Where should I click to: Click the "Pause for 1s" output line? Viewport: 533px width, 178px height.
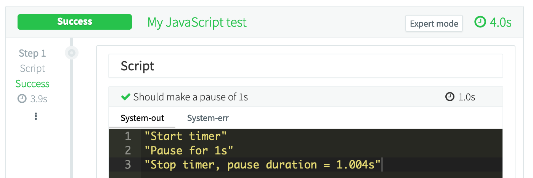(189, 150)
